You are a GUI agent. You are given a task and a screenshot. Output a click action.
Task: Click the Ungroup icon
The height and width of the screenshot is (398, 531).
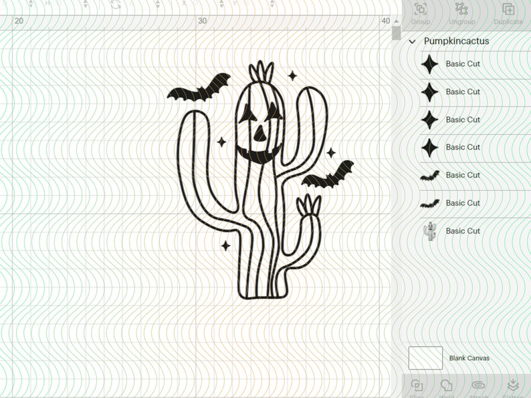point(461,9)
